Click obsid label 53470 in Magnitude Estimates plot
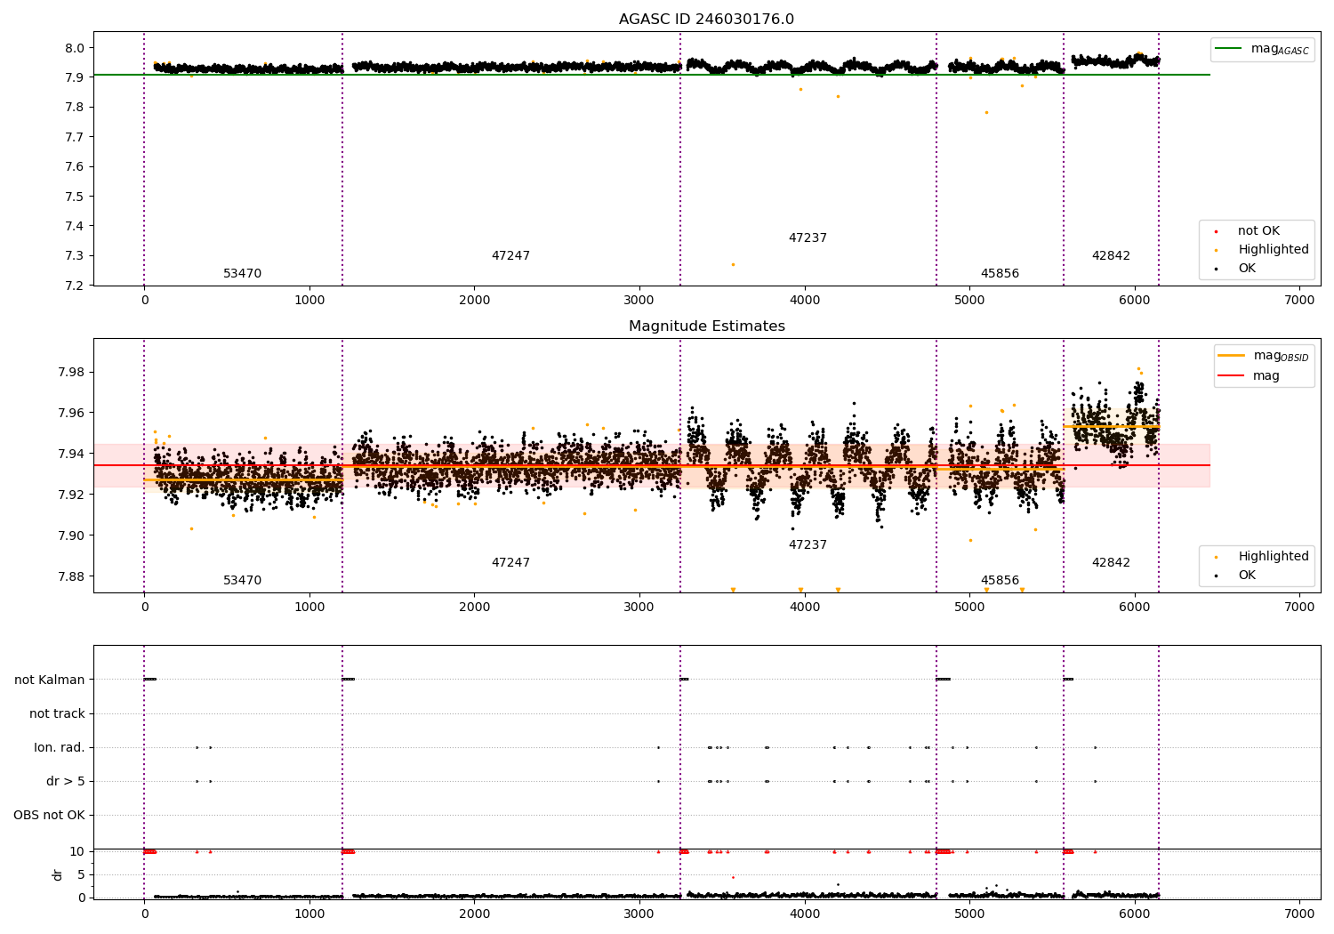1334x934 pixels. [242, 581]
